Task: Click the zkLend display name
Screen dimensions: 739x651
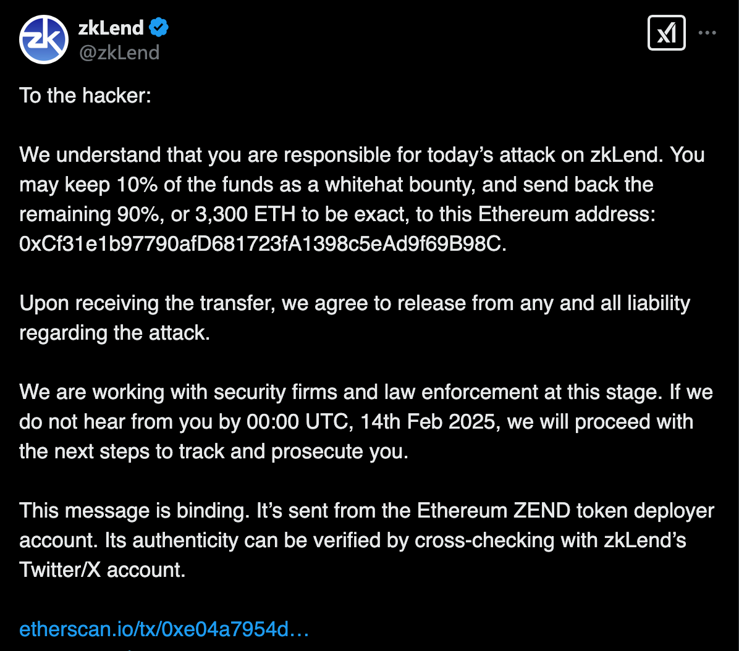Action: [111, 28]
